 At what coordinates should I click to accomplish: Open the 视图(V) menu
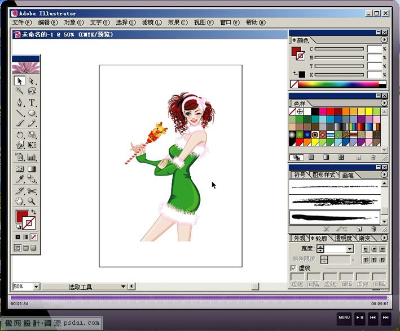point(204,23)
